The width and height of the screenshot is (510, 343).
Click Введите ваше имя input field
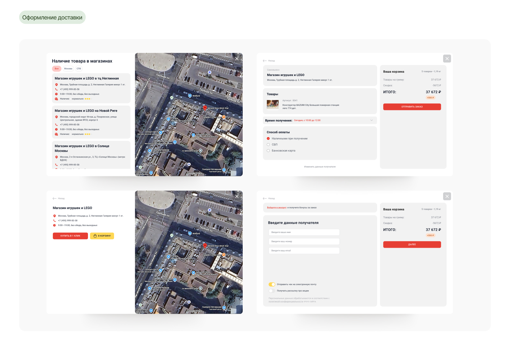304,232
